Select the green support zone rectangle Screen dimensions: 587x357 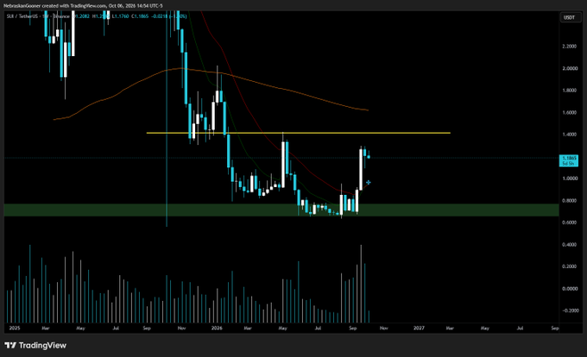click(x=281, y=210)
